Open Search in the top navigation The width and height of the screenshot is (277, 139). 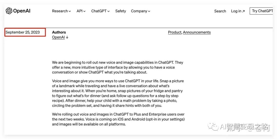[x=220, y=11]
